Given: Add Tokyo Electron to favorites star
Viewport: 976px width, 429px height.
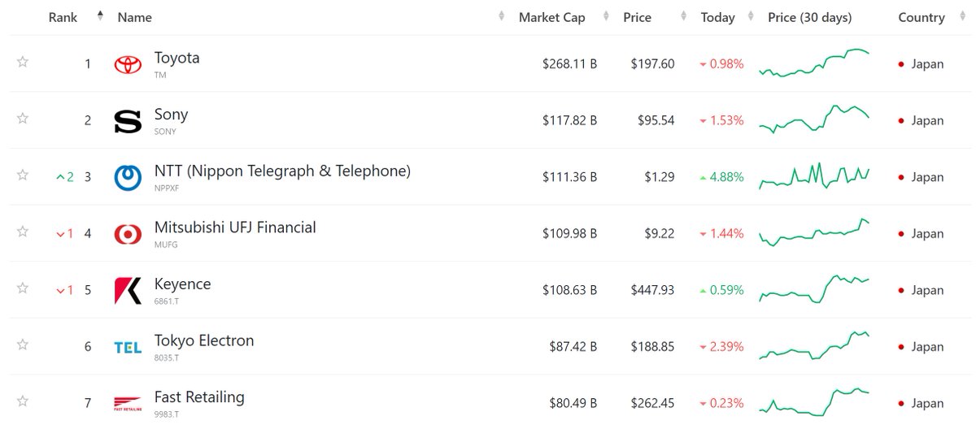Looking at the screenshot, I should pyautogui.click(x=23, y=344).
